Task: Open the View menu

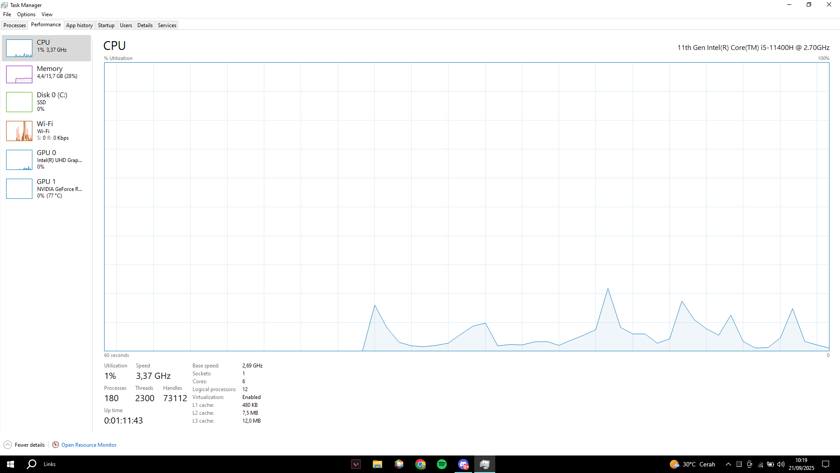Action: [47, 14]
